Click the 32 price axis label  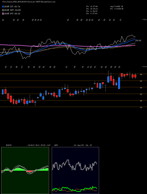[x=141, y=94]
